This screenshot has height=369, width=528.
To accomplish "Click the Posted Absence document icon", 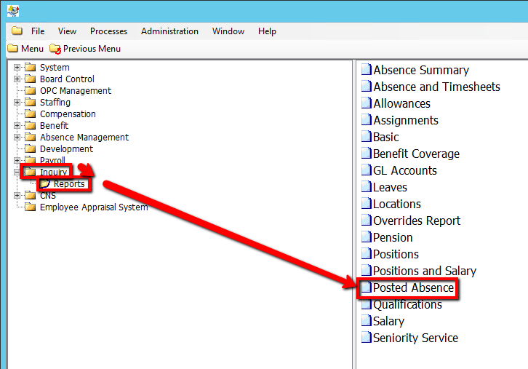I will pyautogui.click(x=366, y=288).
